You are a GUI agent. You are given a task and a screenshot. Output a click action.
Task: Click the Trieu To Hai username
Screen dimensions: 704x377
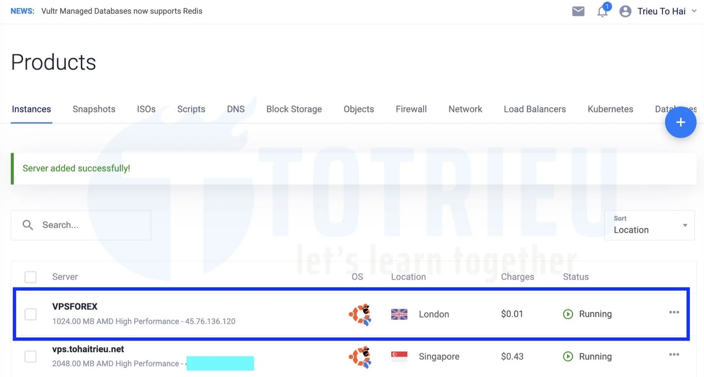pyautogui.click(x=661, y=11)
